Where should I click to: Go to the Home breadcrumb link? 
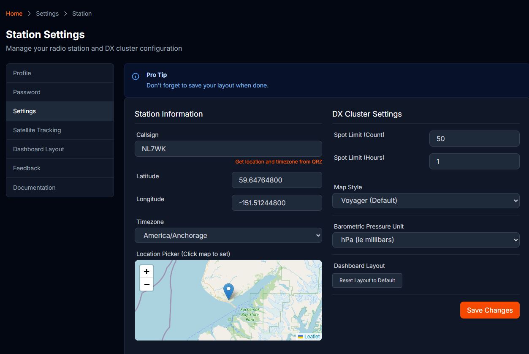click(14, 14)
